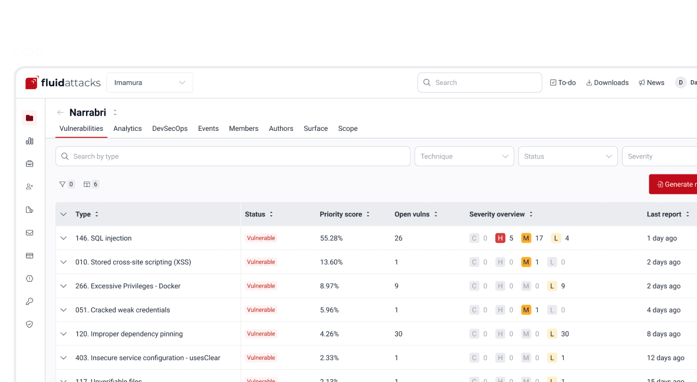697x382 pixels.
Task: Open the To-do link
Action: [x=563, y=83]
